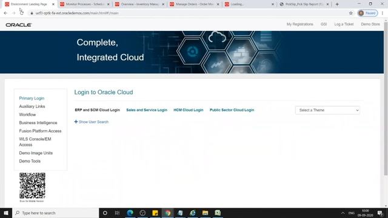Open the taskbar clock and date
Image resolution: width=388 pixels, height=218 pixels.
point(365,213)
